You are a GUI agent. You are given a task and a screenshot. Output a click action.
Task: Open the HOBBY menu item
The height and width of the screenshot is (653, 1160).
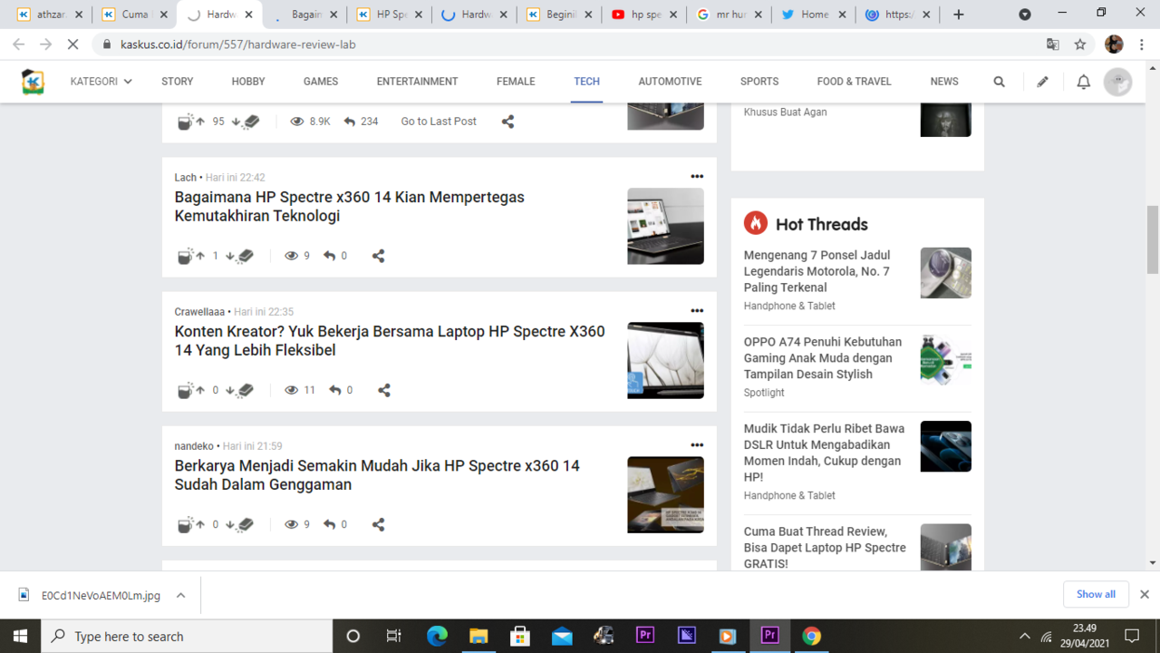(248, 82)
